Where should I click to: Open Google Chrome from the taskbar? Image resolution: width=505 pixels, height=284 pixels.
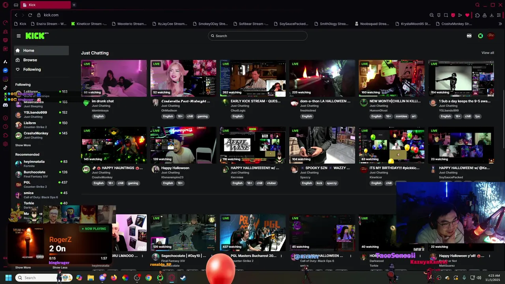tap(148, 278)
